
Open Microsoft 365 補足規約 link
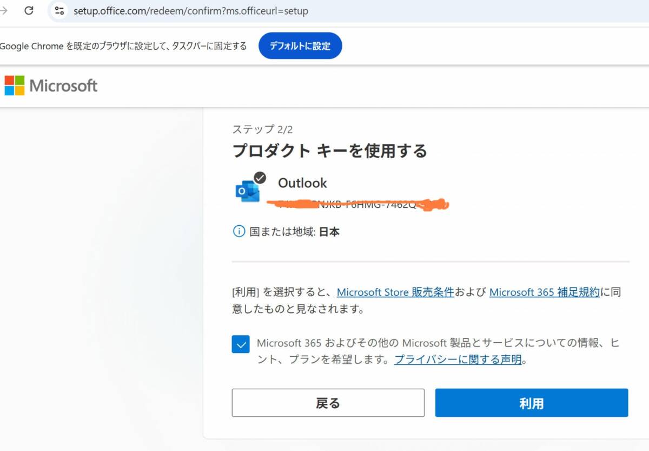point(545,292)
